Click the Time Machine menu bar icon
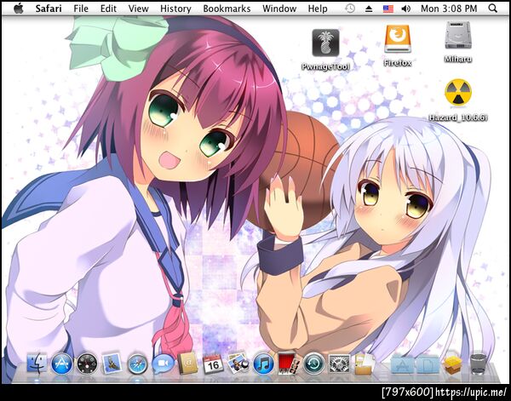The height and width of the screenshot is (401, 511). 350,9
